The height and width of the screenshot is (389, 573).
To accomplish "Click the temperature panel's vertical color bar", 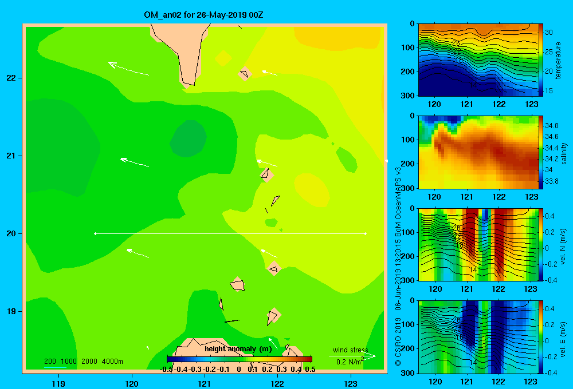I will (541, 60).
